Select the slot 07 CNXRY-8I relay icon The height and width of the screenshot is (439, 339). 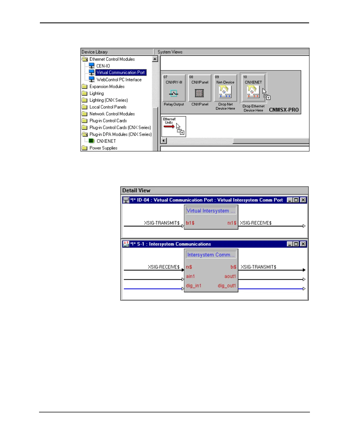[174, 93]
